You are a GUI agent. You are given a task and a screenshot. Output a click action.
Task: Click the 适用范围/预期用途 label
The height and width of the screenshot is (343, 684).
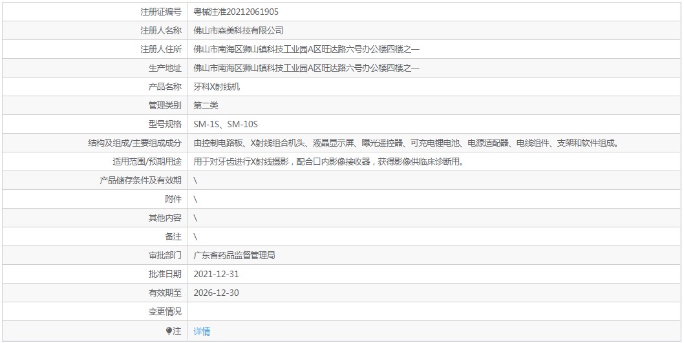[x=147, y=161]
